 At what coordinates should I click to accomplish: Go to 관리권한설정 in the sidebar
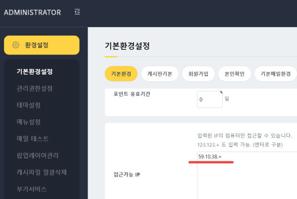(x=35, y=89)
